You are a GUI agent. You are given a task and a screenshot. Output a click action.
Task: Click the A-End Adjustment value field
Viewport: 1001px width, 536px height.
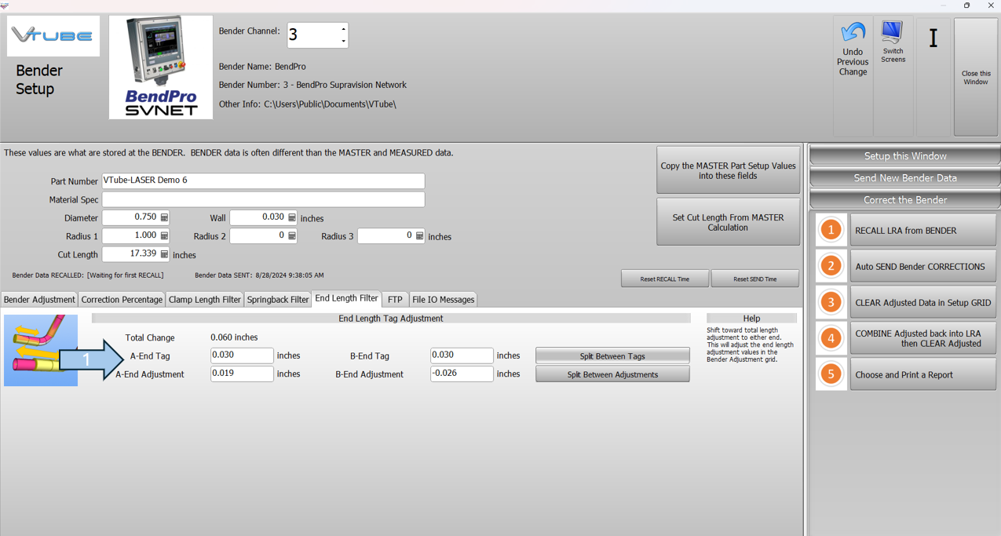coord(242,374)
